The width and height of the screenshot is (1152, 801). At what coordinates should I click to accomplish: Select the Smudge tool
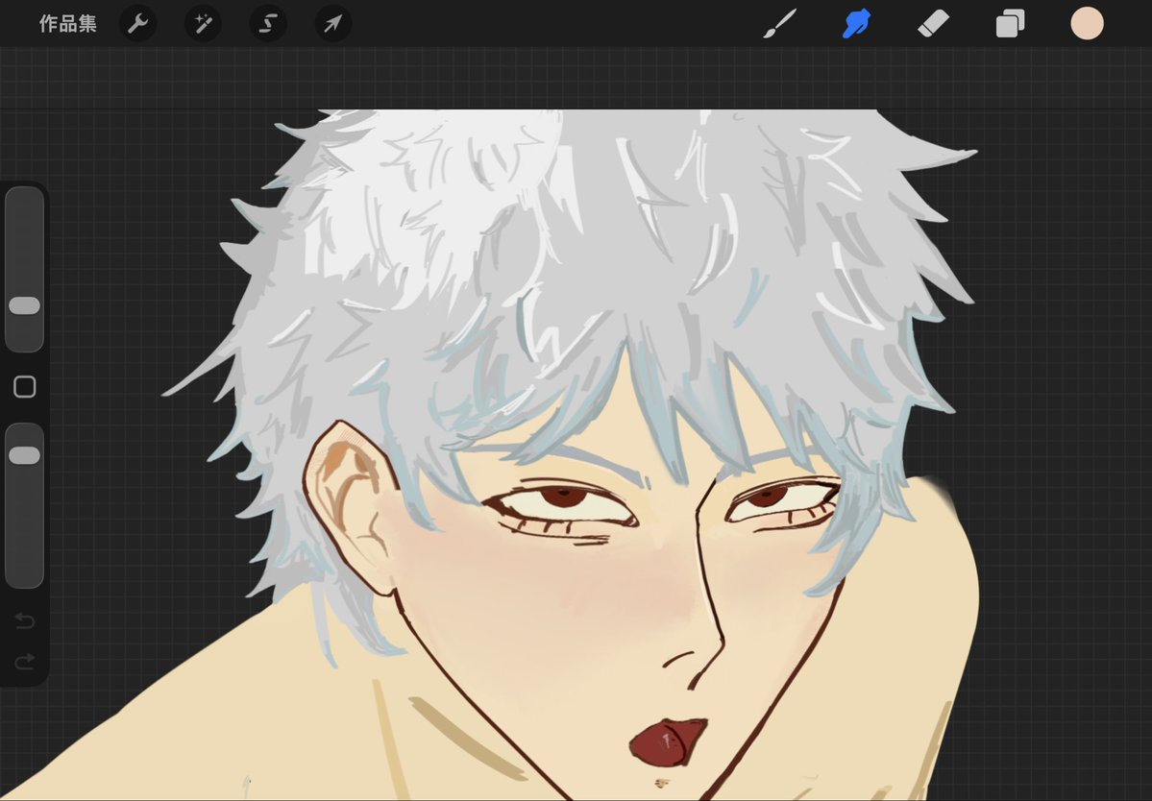pos(857,23)
